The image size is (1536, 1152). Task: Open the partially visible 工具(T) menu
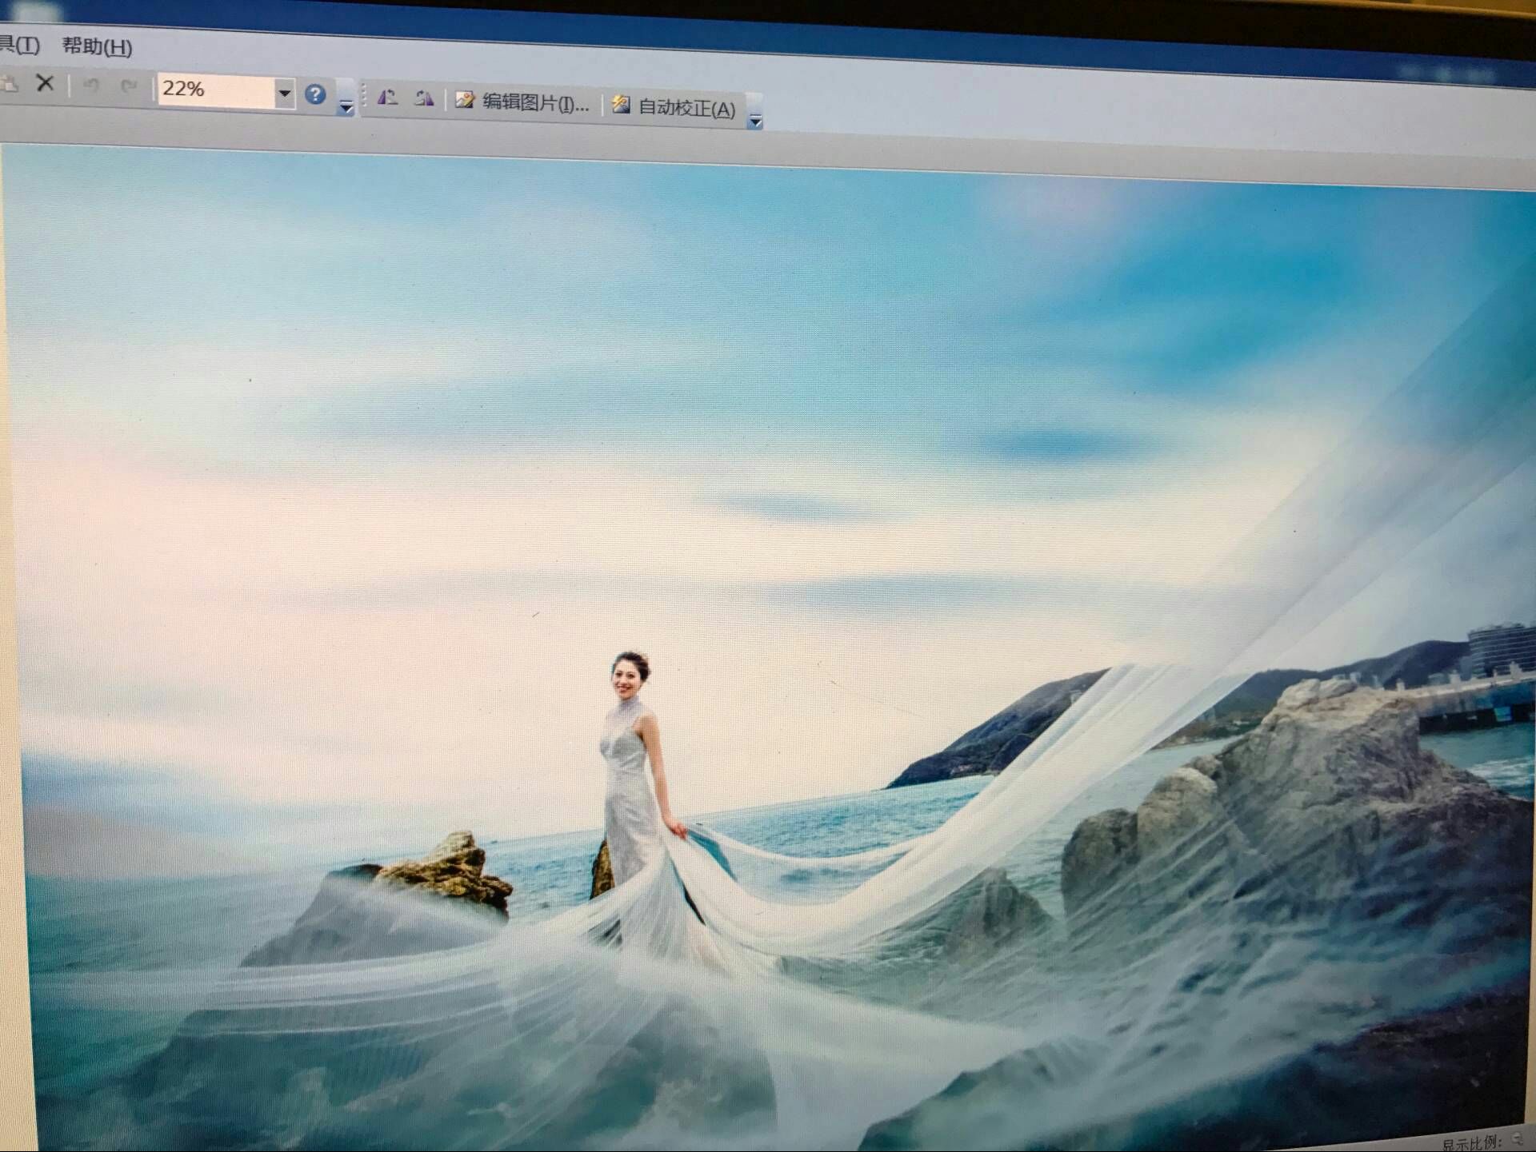click(19, 44)
